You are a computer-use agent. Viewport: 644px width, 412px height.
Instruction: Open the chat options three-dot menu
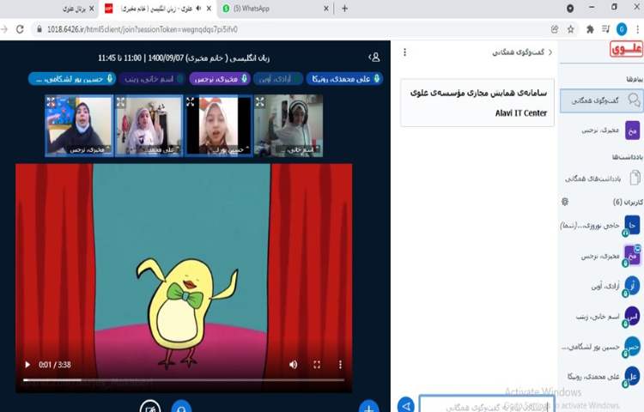405,52
